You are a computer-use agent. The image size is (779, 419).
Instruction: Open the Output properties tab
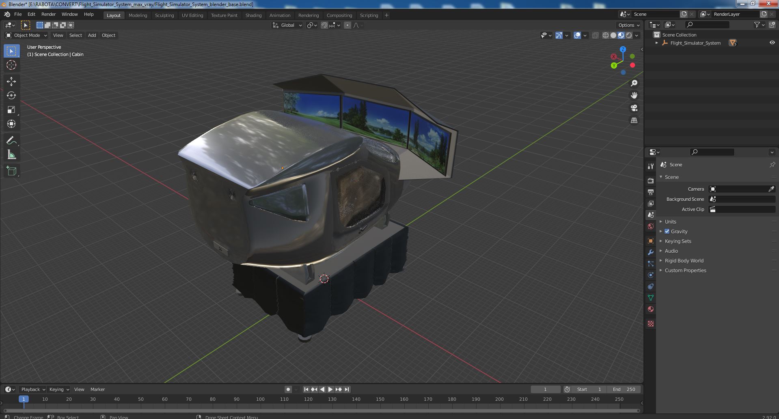point(651,192)
